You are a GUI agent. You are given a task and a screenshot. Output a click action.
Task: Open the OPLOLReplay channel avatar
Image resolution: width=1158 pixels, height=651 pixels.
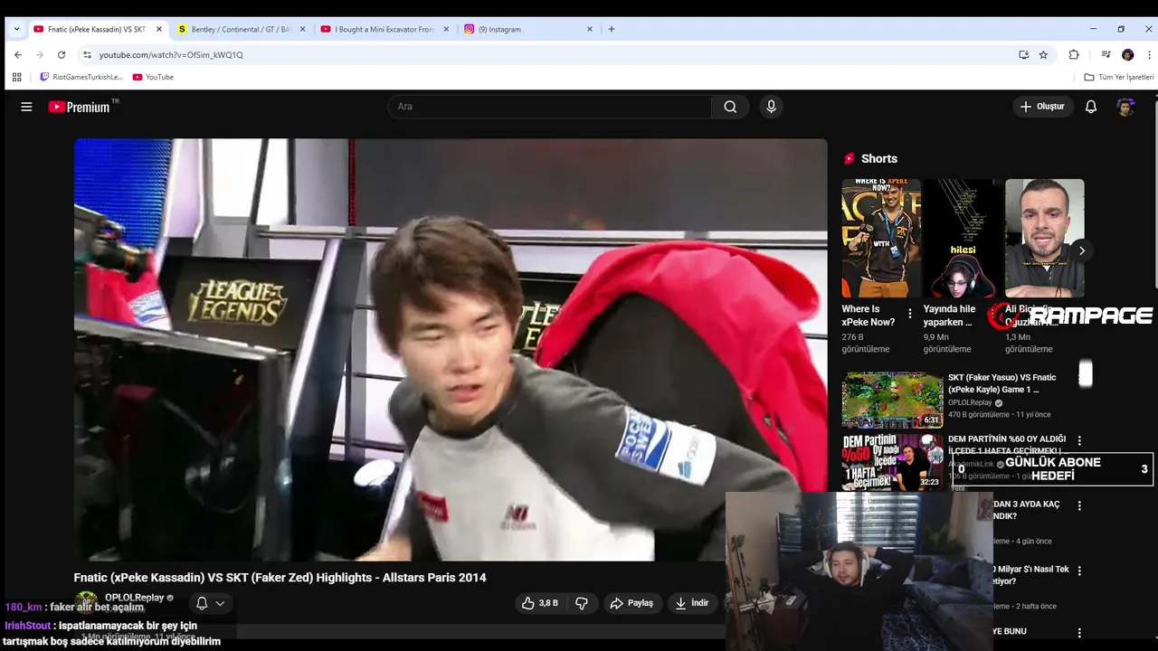86,602
